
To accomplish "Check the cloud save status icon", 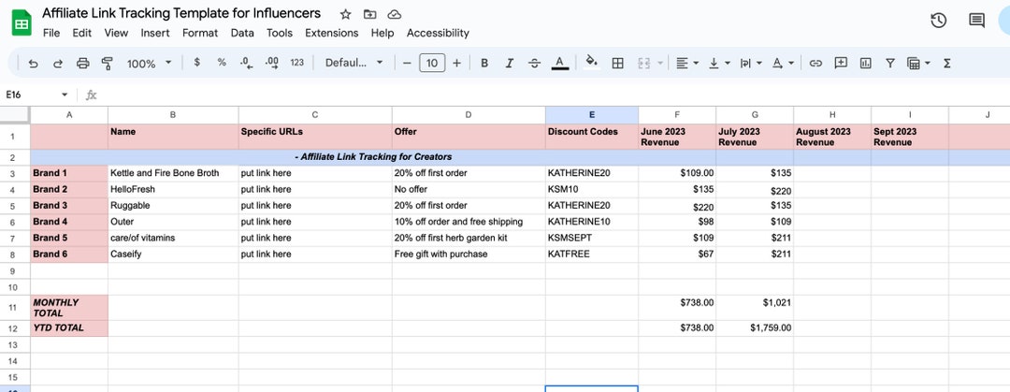I will 395,14.
